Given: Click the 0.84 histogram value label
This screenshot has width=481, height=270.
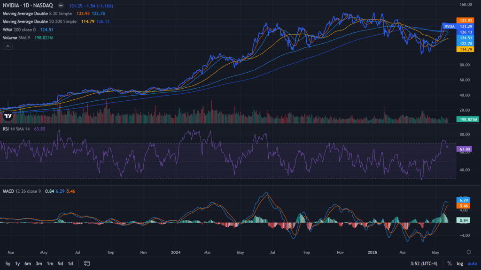Looking at the screenshot, I should click(x=464, y=220).
